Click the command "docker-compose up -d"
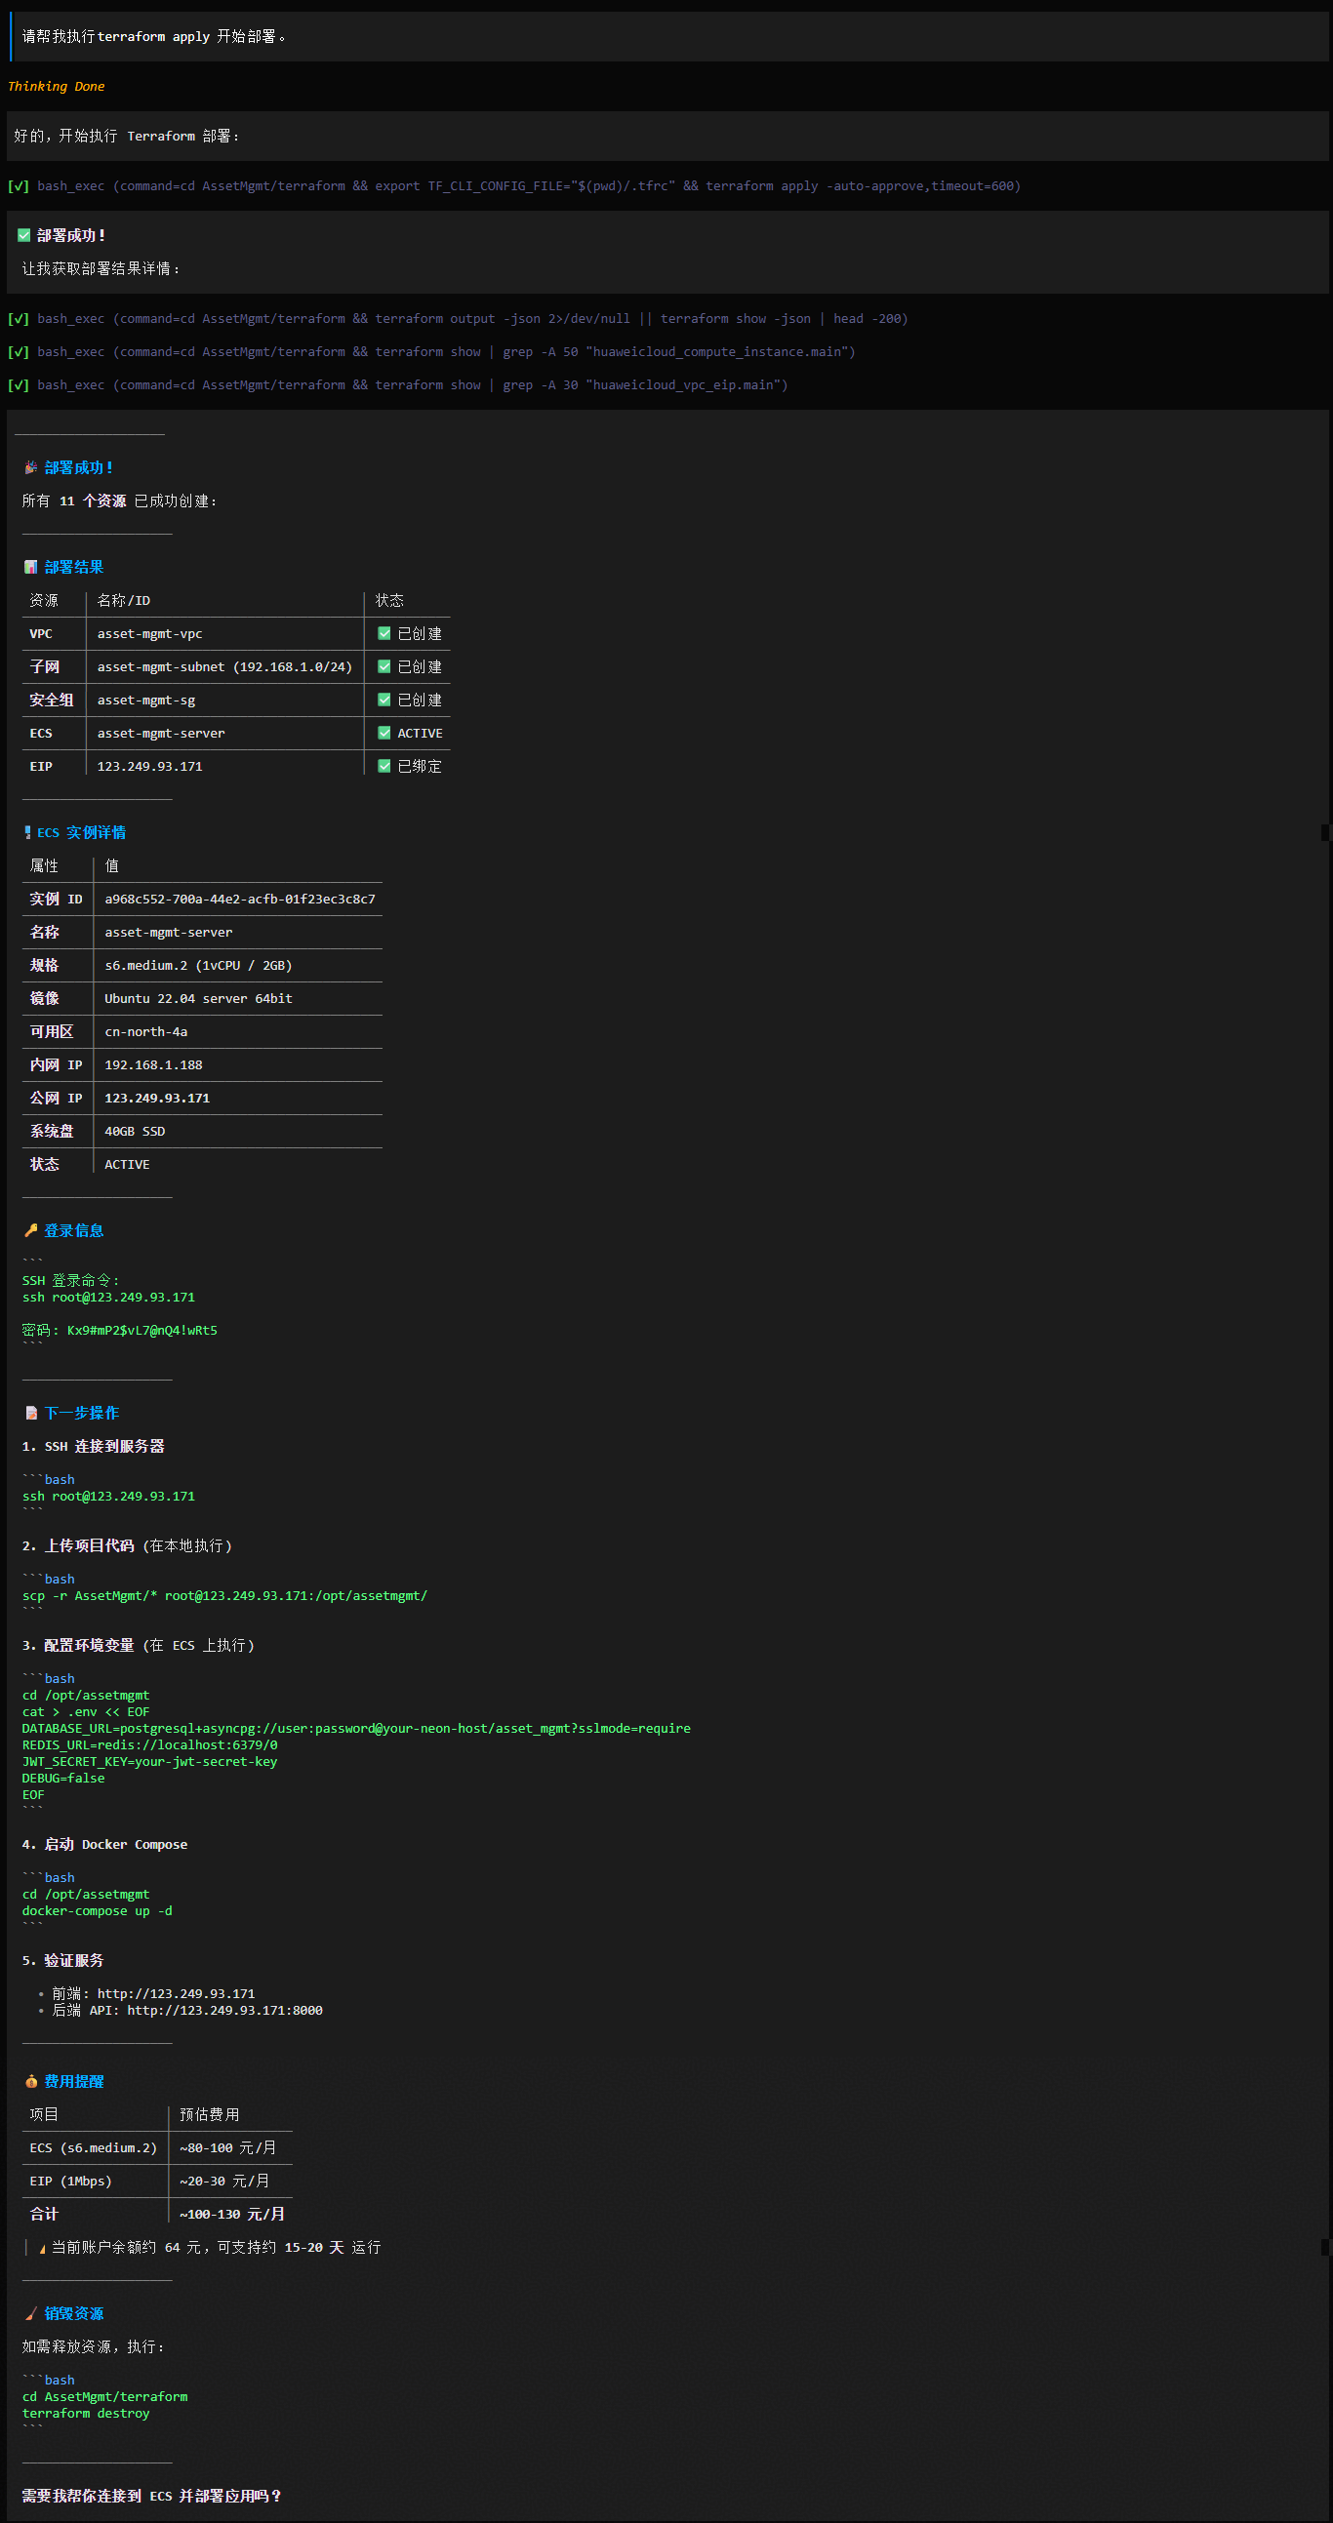Image resolution: width=1333 pixels, height=2523 pixels. tap(97, 1911)
